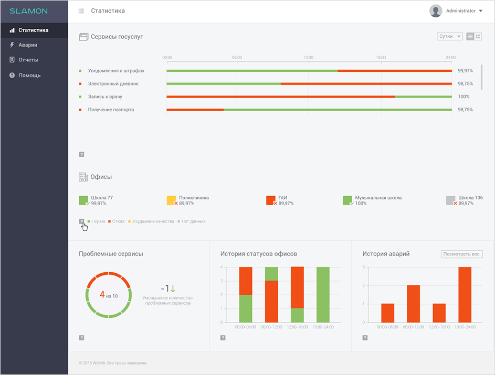Click the Отчеты document icon
Screen dimensions: 495x375
tap(12, 60)
